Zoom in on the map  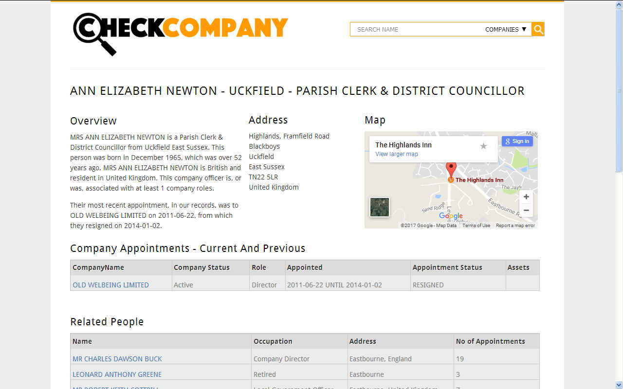coord(526,197)
